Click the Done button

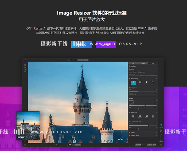click(x=154, y=145)
